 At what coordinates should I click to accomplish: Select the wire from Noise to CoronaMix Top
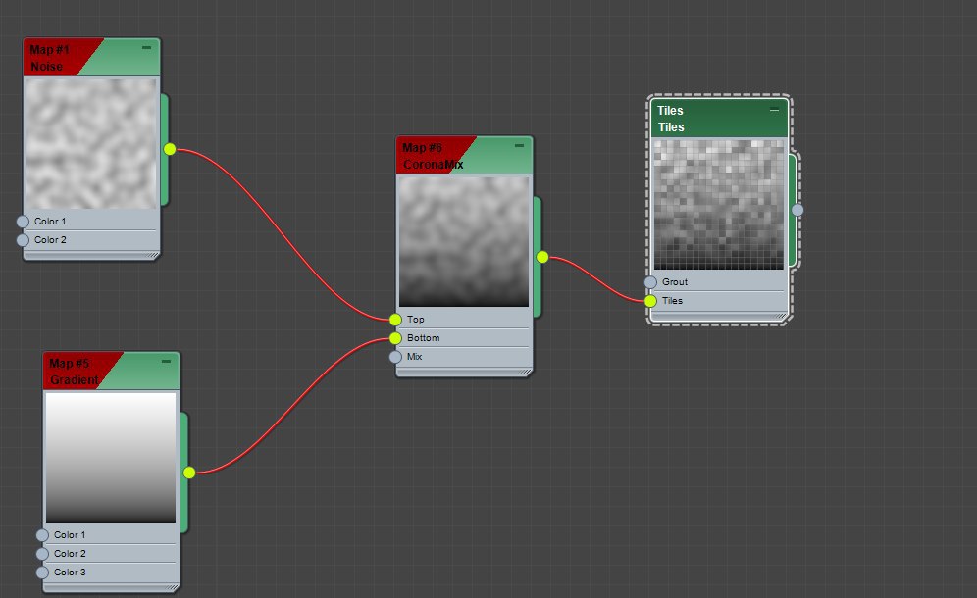tap(282, 234)
